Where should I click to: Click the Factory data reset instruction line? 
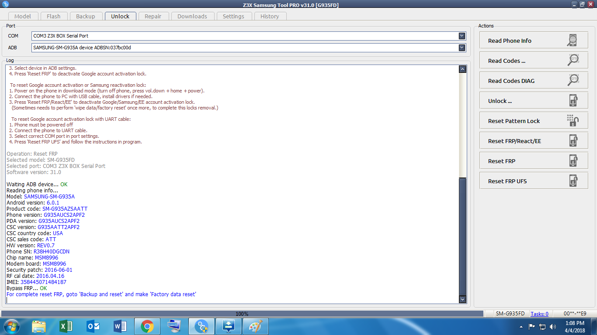101,294
